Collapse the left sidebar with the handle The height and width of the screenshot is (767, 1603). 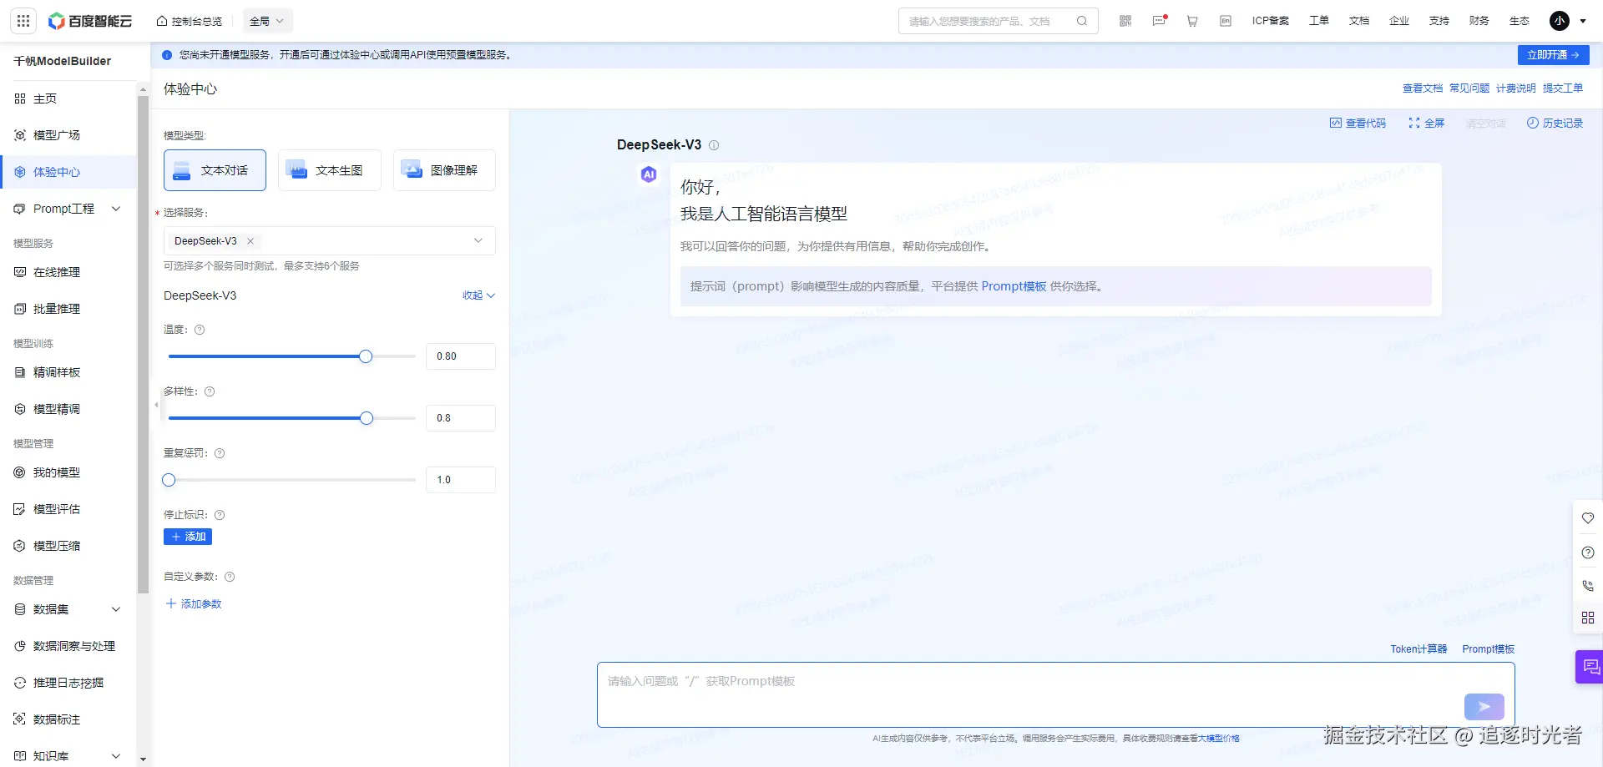point(156,406)
